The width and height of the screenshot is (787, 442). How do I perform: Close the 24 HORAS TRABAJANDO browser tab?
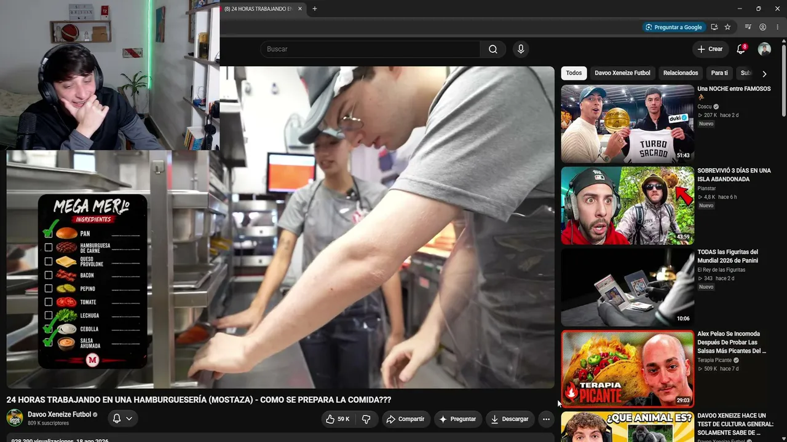point(300,9)
